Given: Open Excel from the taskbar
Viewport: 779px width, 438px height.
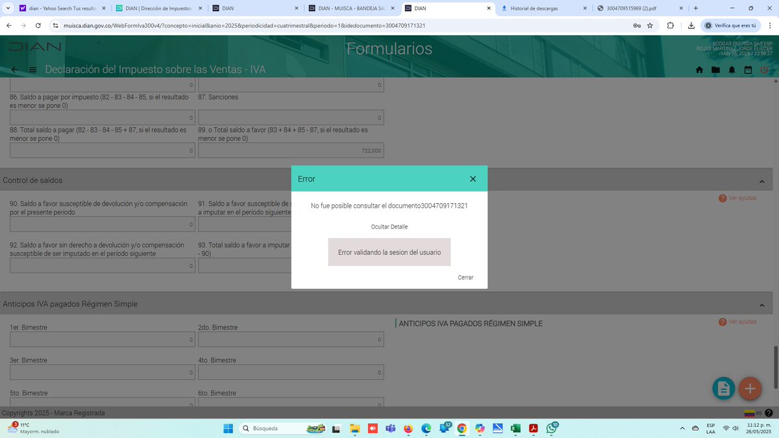Looking at the screenshot, I should click(515, 428).
